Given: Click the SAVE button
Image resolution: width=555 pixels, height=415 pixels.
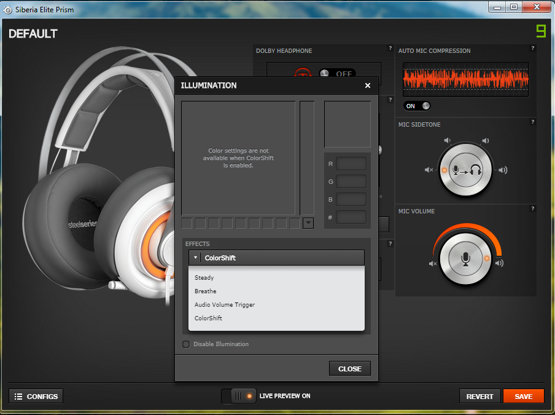Looking at the screenshot, I should (x=523, y=397).
